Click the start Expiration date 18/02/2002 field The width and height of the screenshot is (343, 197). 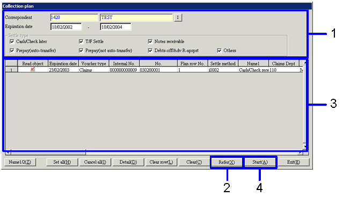click(66, 27)
